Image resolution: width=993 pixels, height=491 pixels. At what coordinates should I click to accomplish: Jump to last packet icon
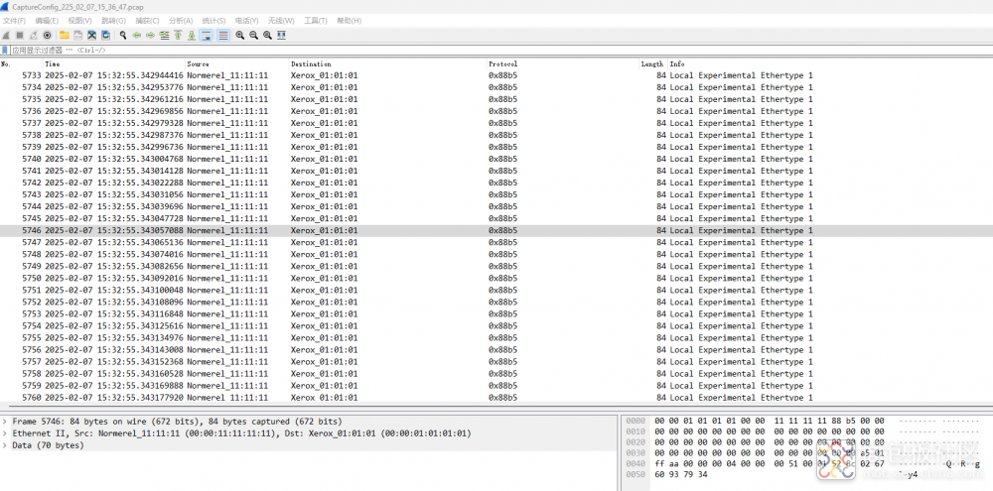(192, 36)
